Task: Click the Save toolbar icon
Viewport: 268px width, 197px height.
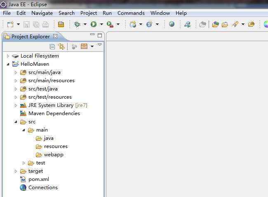Action: (26, 24)
